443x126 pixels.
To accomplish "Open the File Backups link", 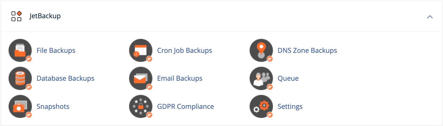I will click(x=56, y=50).
